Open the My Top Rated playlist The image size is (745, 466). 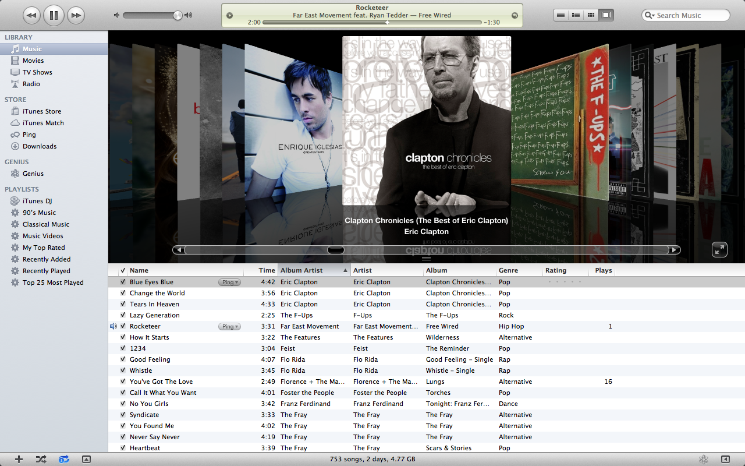pyautogui.click(x=54, y=248)
